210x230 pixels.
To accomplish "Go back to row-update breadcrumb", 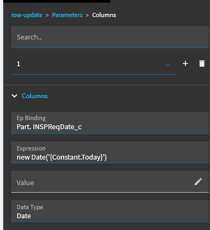I will point(27,15).
